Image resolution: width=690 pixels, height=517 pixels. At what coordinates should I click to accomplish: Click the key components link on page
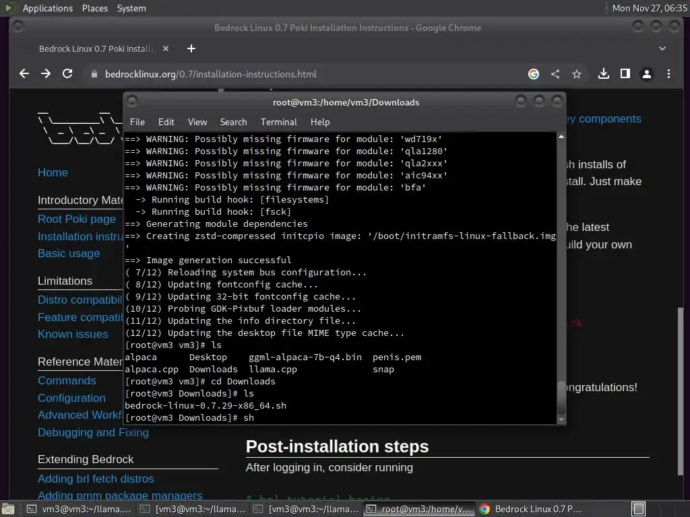(x=604, y=118)
